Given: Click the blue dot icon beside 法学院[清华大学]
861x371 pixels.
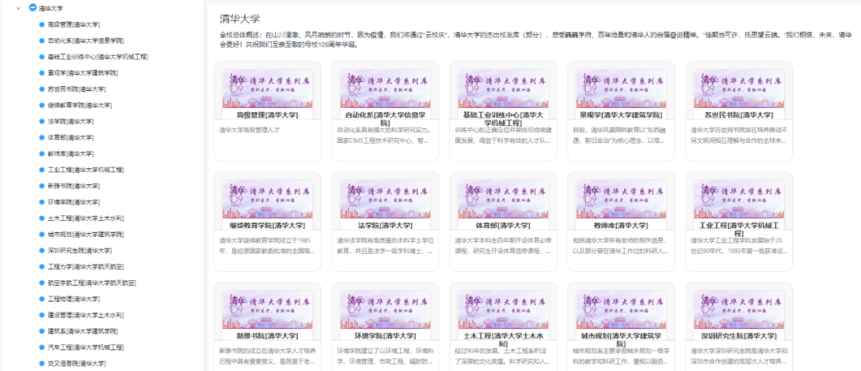Looking at the screenshot, I should [x=41, y=121].
